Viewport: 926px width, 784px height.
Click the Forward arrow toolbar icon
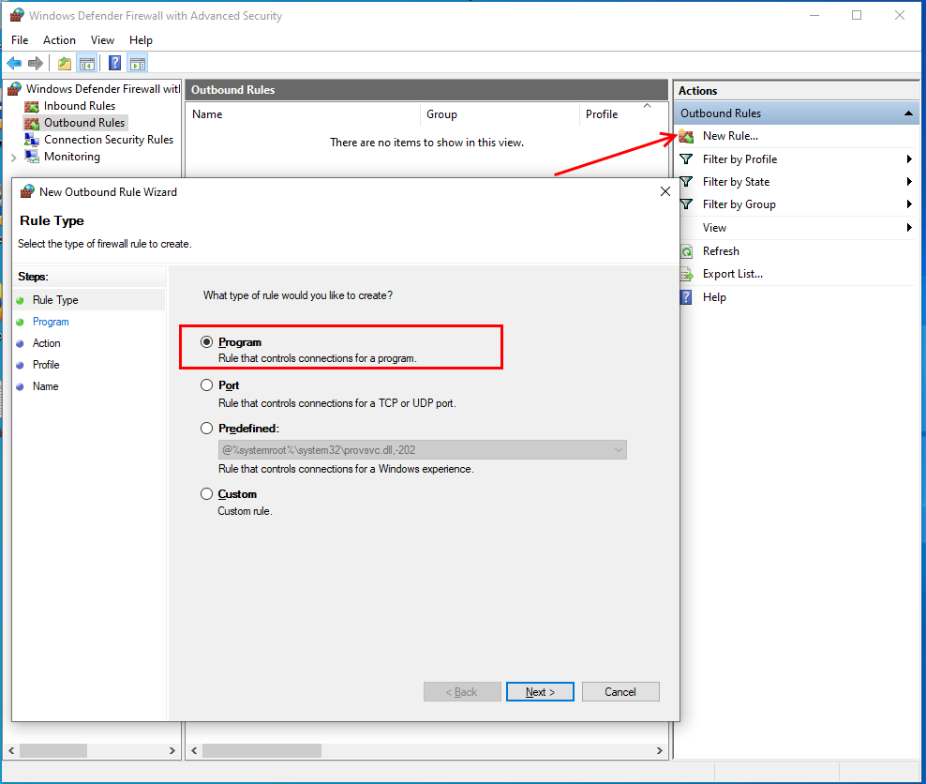(36, 63)
